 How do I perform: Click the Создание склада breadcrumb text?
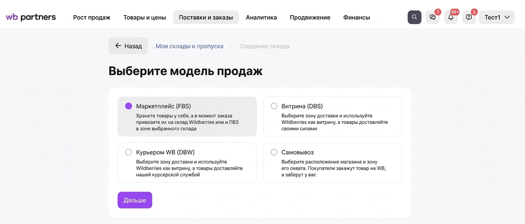point(265,46)
